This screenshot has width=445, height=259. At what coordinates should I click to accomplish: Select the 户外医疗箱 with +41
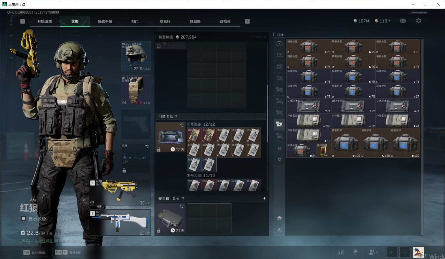(398, 121)
